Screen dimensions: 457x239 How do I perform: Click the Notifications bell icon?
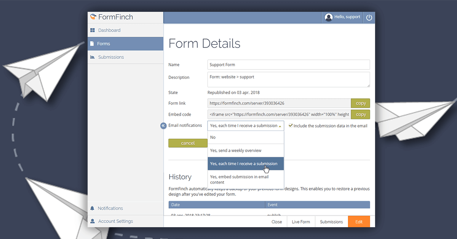tap(92, 208)
